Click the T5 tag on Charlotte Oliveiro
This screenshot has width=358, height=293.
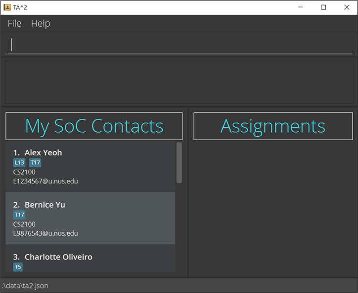point(18,267)
